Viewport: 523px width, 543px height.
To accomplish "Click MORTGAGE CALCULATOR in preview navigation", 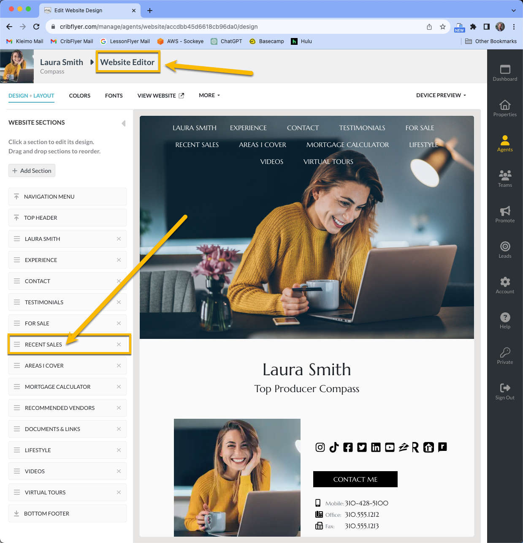I will point(348,145).
